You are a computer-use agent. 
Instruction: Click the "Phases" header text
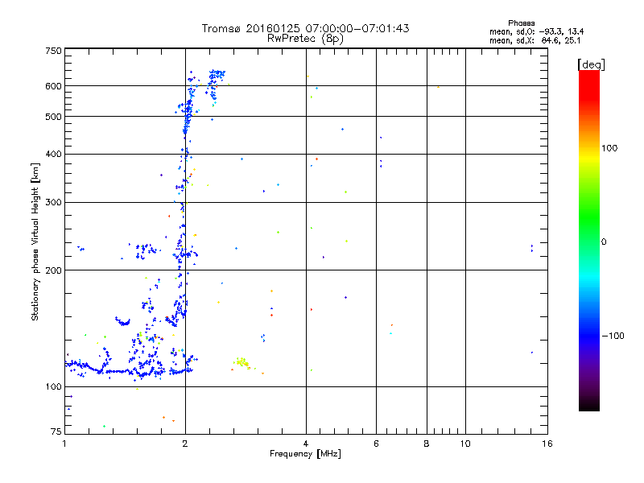(x=521, y=23)
